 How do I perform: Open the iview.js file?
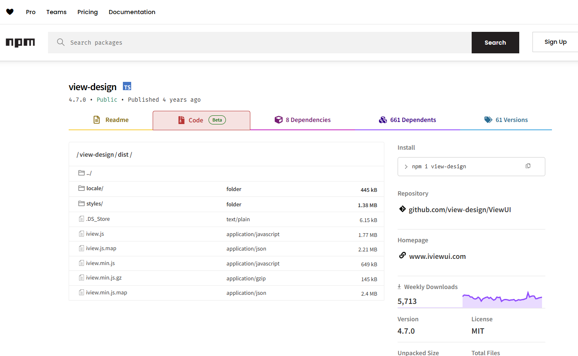tap(95, 234)
